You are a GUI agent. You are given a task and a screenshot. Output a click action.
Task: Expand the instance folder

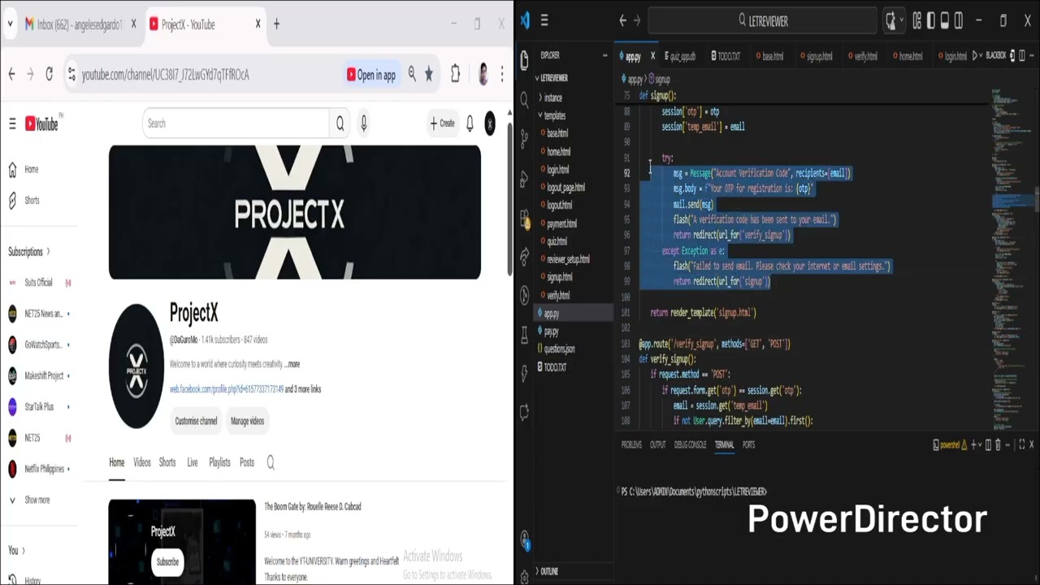[x=552, y=97]
